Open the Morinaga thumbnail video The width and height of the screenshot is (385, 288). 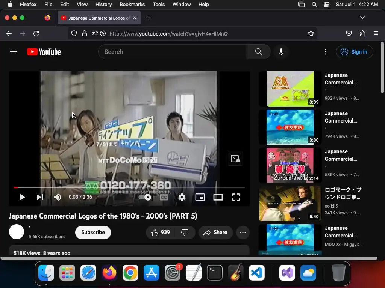[290, 89]
